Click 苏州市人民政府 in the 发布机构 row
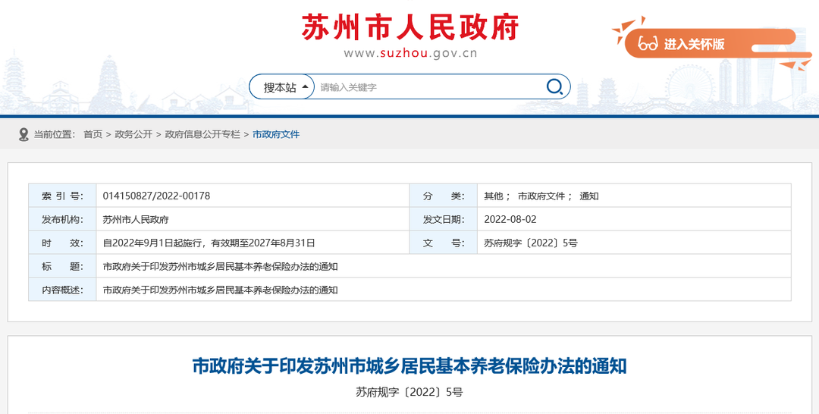 point(136,219)
